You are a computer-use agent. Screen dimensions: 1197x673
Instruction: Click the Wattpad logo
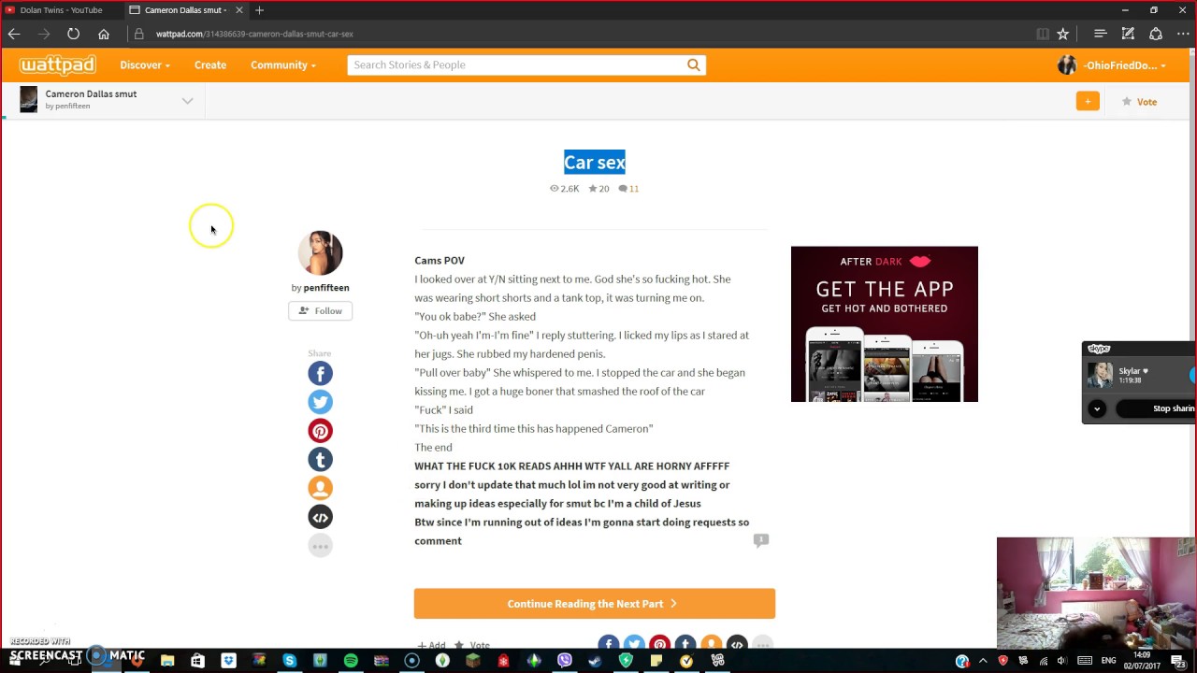pos(58,64)
